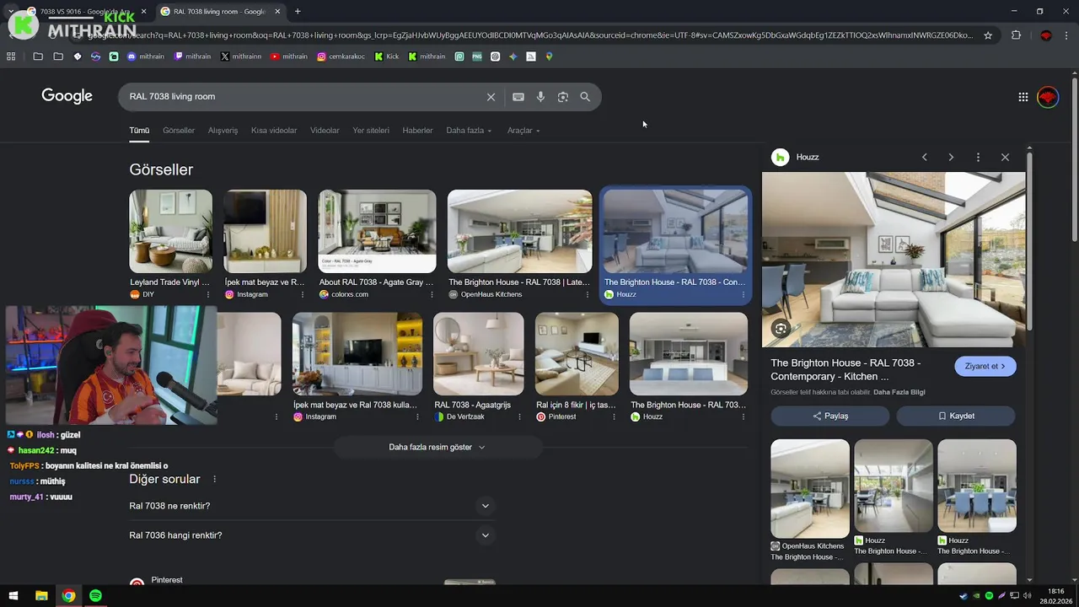This screenshot has height=607, width=1079.
Task: Open options for Leyland Trade Vinyl result
Action: [207, 294]
